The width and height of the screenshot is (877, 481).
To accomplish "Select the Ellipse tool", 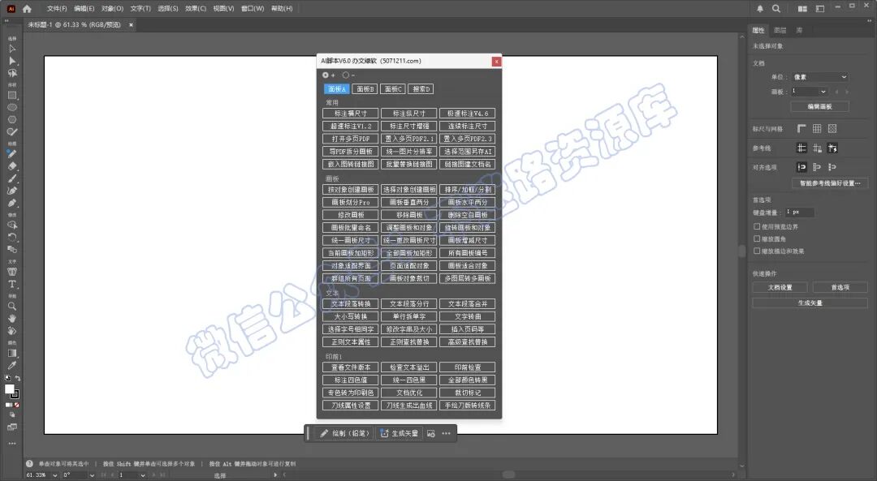I will 11,107.
